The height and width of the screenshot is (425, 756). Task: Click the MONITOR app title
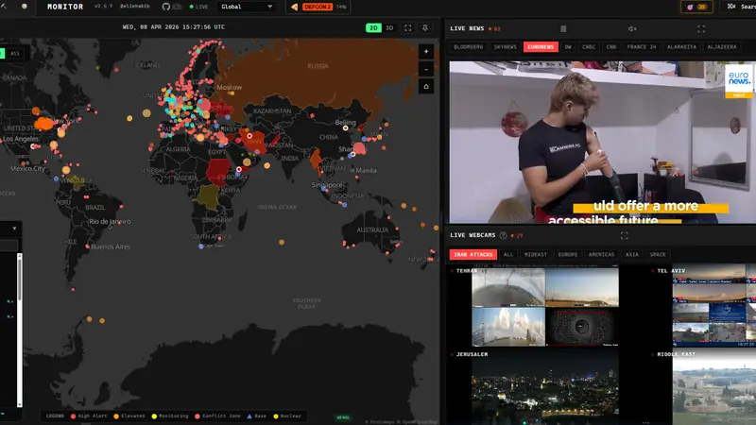(65, 7)
